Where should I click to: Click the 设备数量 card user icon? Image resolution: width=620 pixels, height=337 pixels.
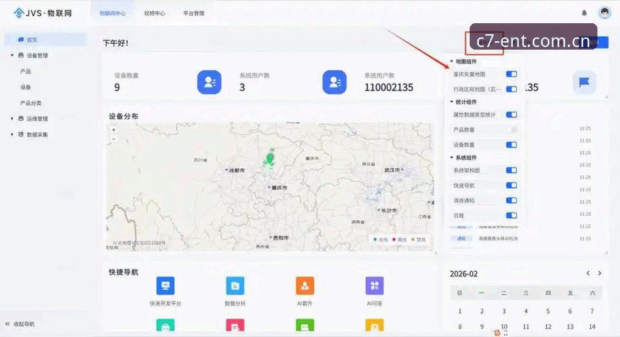coord(209,82)
